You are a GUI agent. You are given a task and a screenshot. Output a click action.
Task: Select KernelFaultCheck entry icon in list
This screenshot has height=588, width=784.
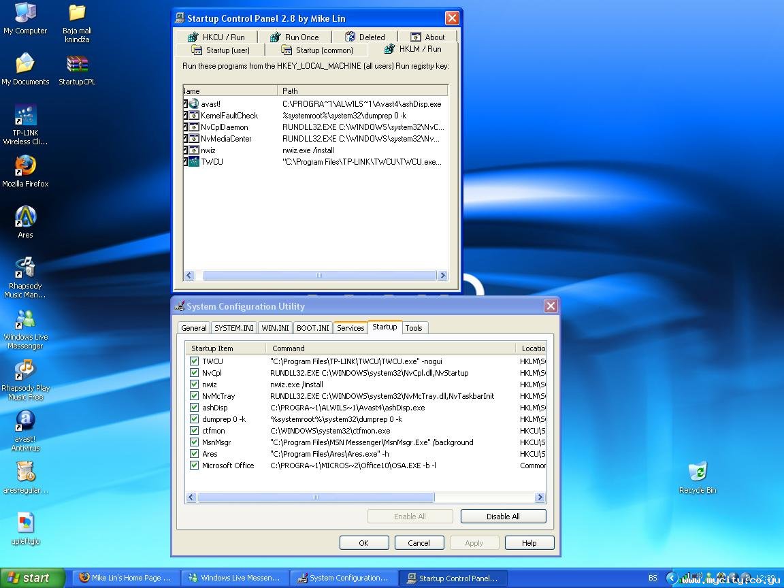coord(194,115)
